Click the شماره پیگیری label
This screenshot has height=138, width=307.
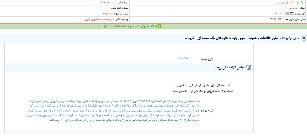click(x=121, y=14)
